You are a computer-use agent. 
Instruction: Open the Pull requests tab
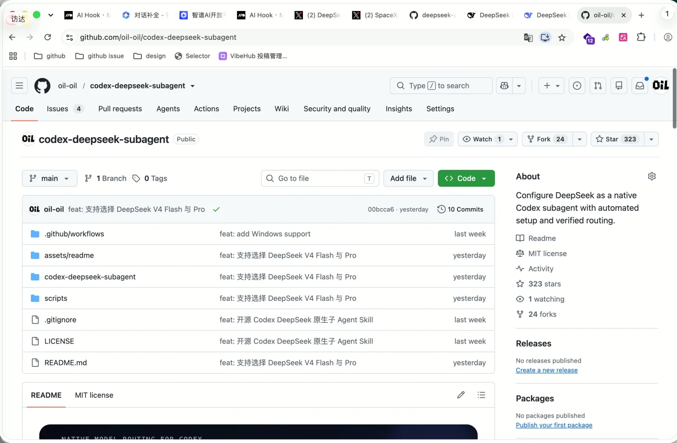(120, 109)
